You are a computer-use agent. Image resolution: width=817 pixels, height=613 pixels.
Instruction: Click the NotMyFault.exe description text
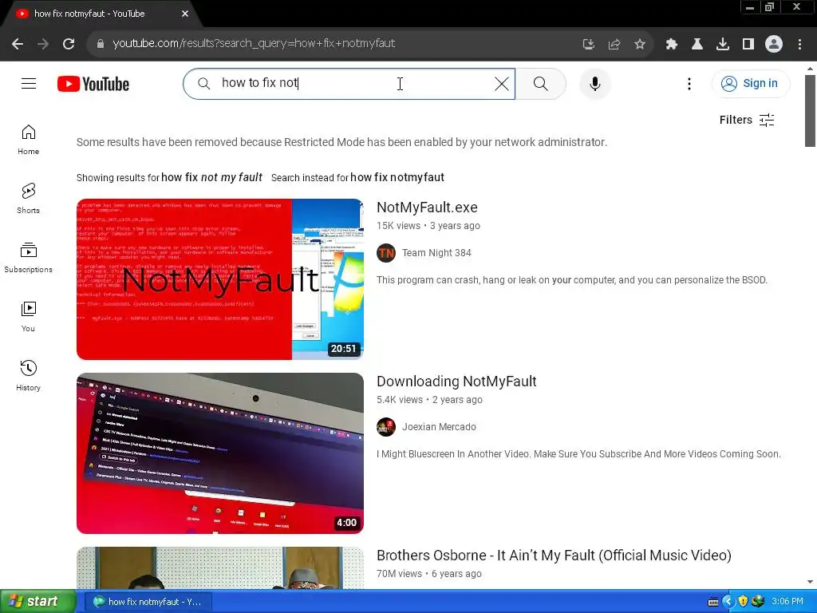pos(572,280)
